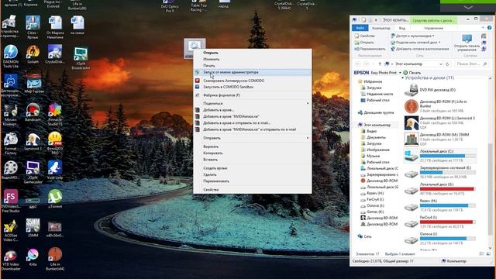496x279 pixels.
Task: Open address bar history dropdown in Explorer
Action: pos(441,64)
